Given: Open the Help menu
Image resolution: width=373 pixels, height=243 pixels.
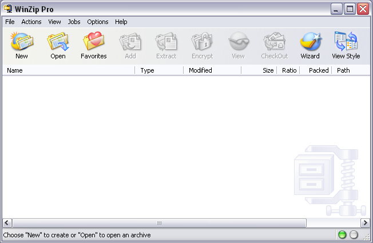Looking at the screenshot, I should [121, 22].
